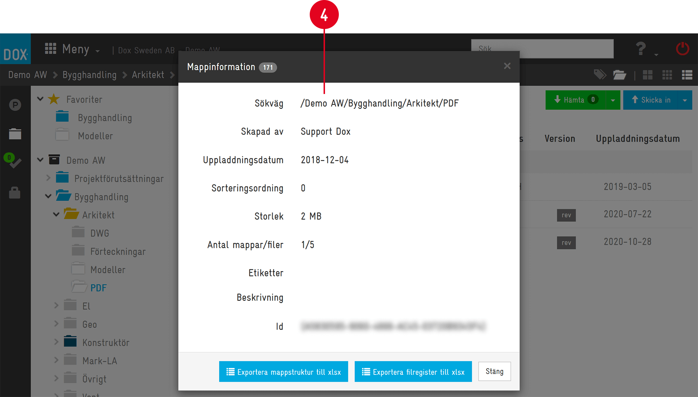
Task: Click the blurred Id value
Action: pos(393,326)
